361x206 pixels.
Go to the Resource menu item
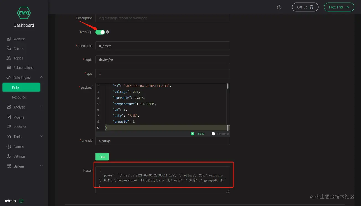tap(19, 97)
